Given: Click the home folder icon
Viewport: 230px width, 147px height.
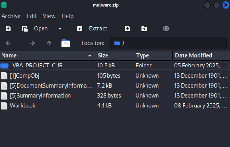Looking at the screenshot, I should (x=66, y=43).
